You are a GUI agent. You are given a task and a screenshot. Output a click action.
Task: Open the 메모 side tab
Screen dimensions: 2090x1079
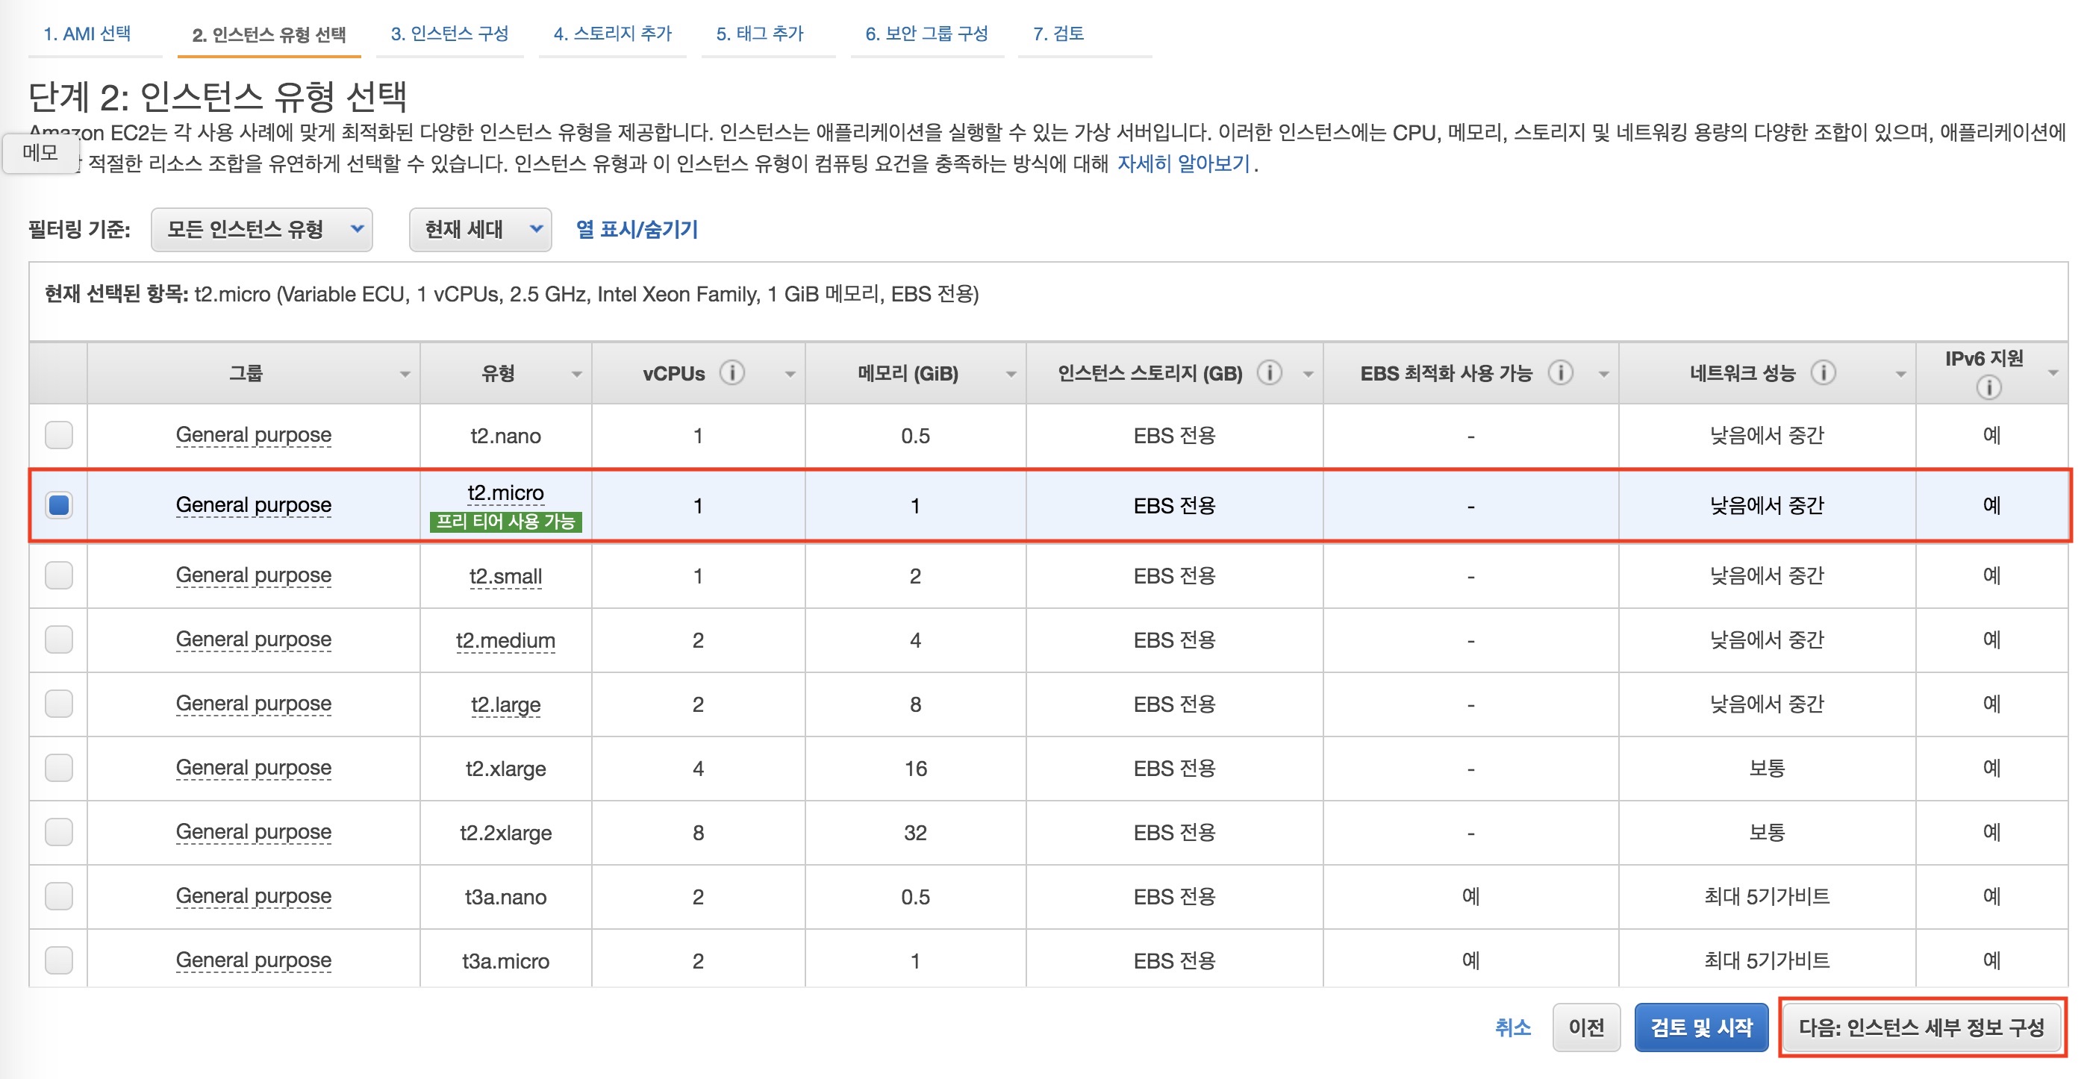click(40, 152)
